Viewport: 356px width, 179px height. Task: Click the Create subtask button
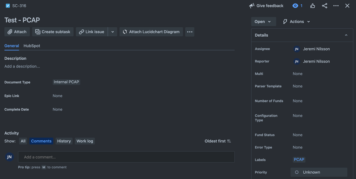[x=53, y=32]
